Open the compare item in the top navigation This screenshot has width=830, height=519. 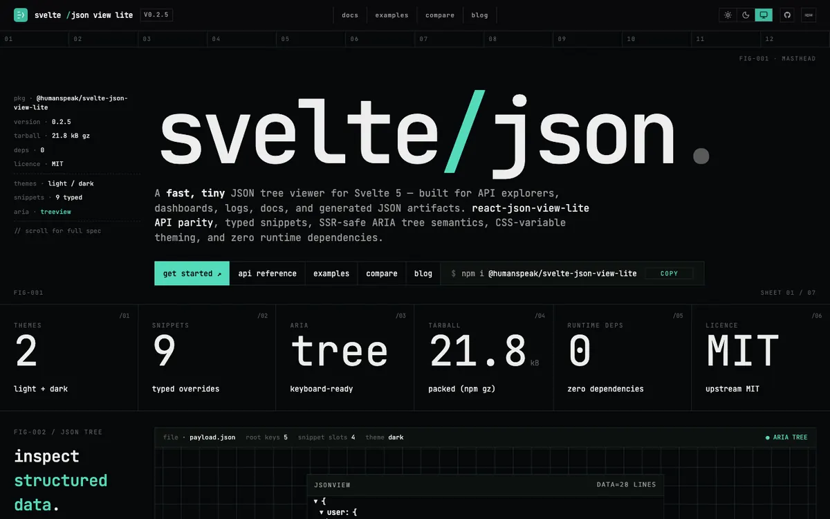click(440, 15)
